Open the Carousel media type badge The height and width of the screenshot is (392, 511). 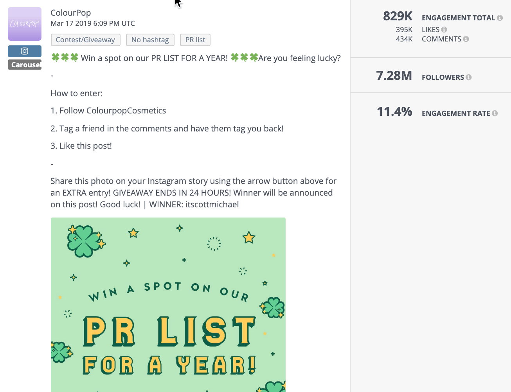click(x=25, y=65)
